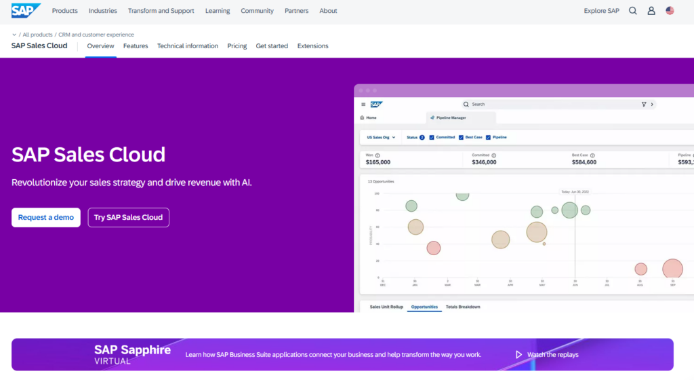Screen dimensions: 694x380
Task: Open the Extensions tab
Action: 313,46
